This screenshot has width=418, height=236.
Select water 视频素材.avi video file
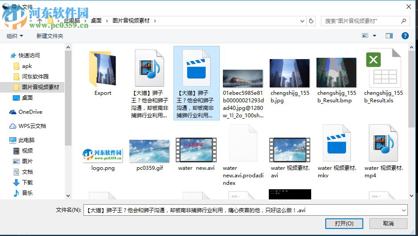click(290, 157)
